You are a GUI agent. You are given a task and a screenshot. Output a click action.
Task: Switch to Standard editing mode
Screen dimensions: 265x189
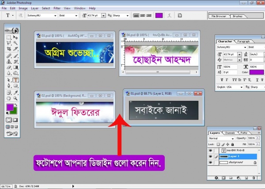pyautogui.click(x=9, y=120)
